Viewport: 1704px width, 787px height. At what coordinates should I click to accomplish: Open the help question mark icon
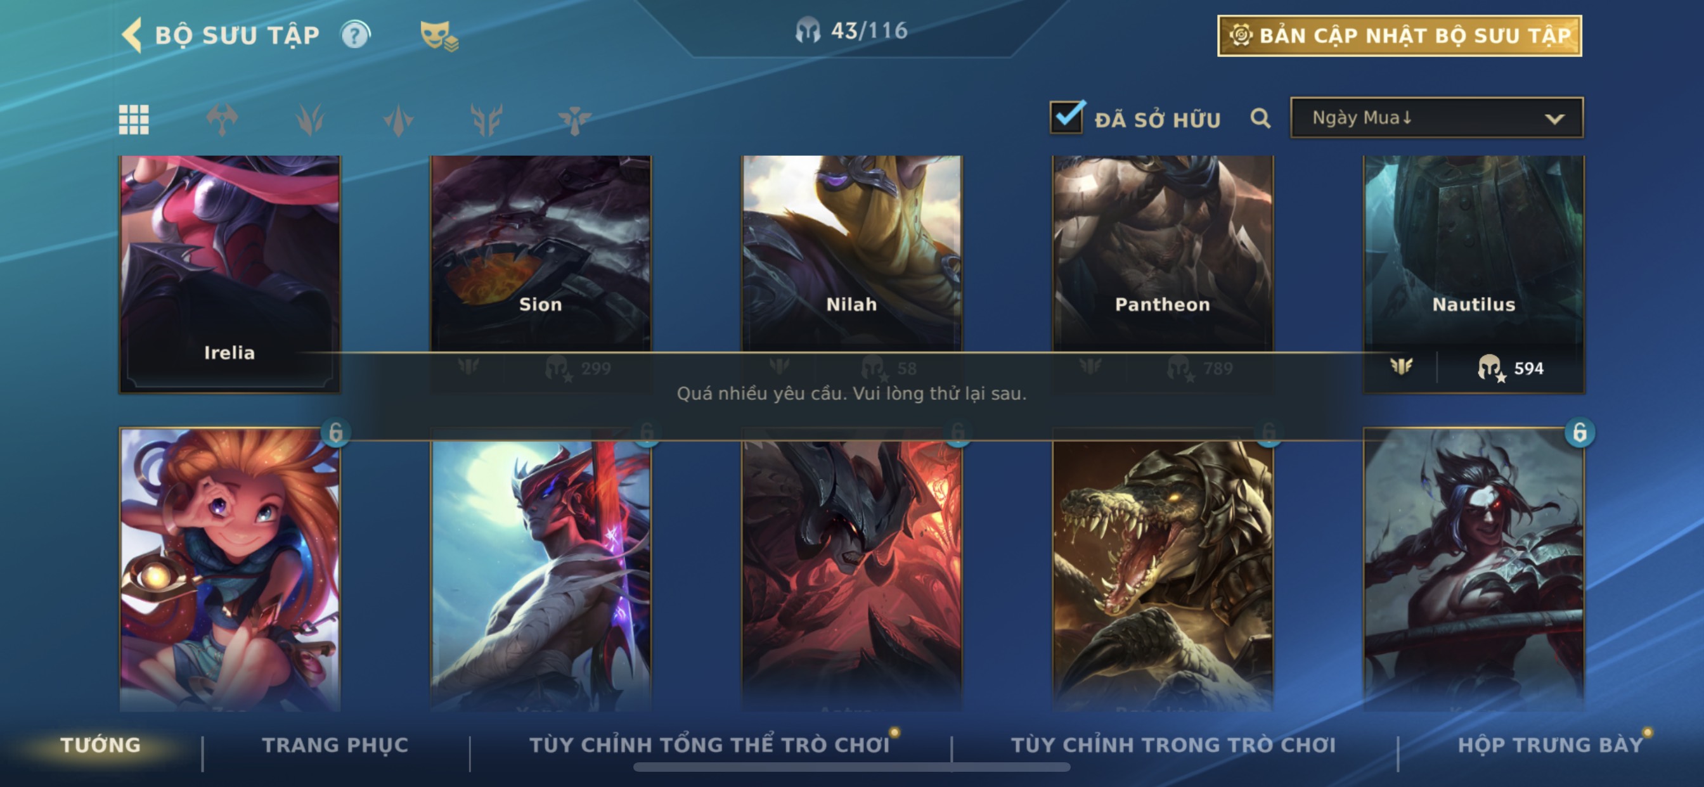tap(355, 35)
